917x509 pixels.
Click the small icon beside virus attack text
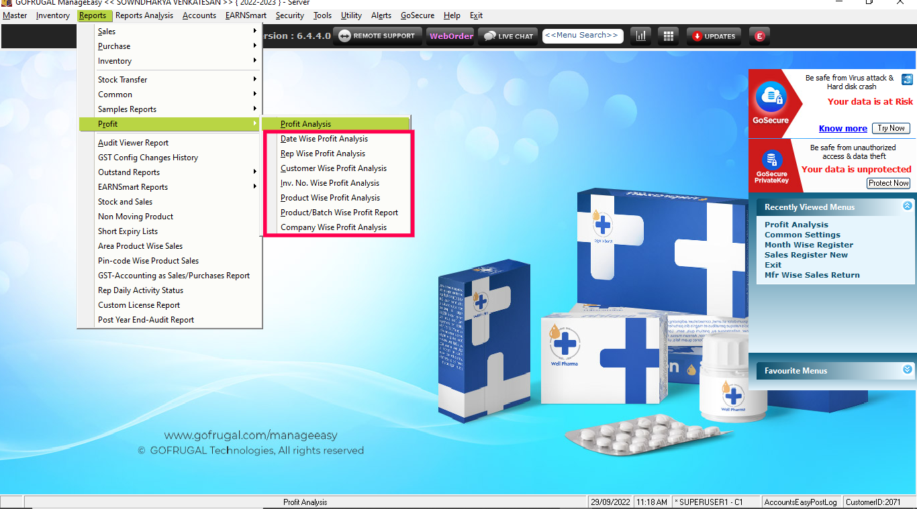907,80
